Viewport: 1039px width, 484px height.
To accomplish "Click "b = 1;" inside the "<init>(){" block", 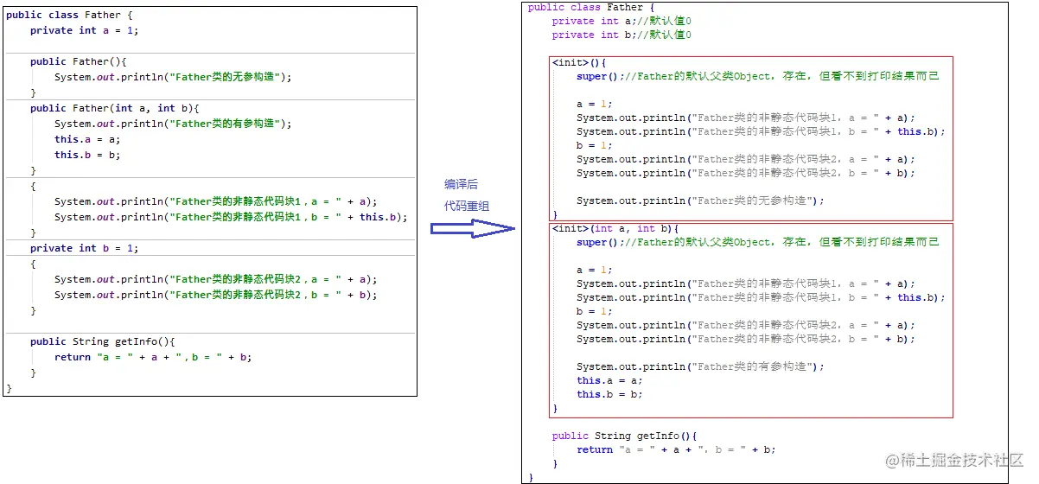I will coord(594,145).
